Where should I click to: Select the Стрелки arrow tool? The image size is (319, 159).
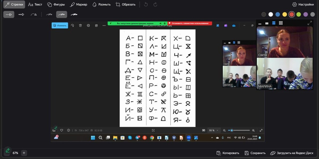[x=14, y=4]
